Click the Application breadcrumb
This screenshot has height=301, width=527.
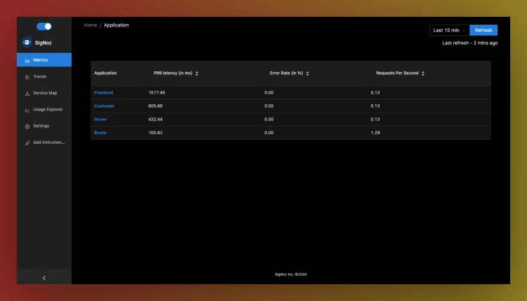(116, 25)
